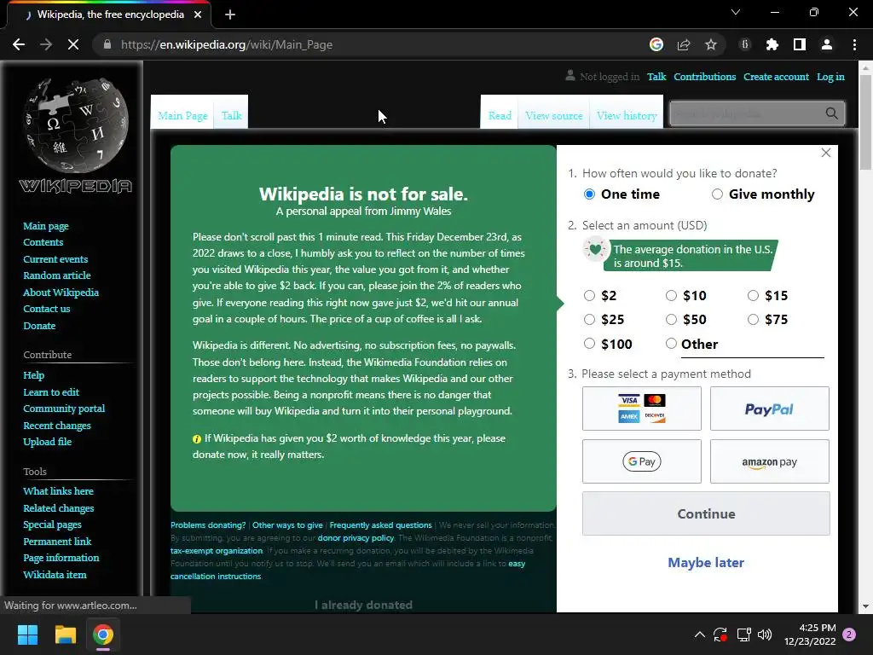Click the Wikipedia globe logo
This screenshot has height=655, width=873.
[x=76, y=125]
